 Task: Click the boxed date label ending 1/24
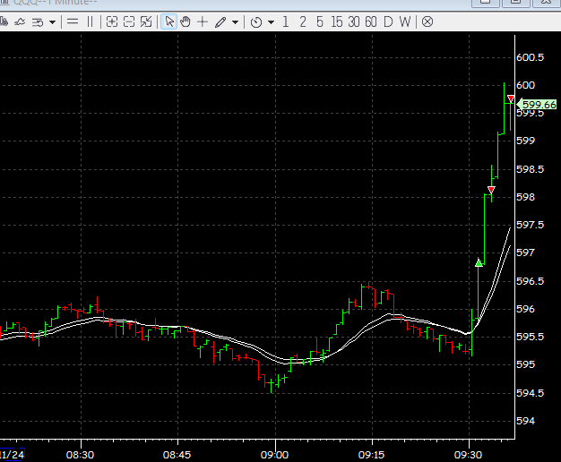coord(13,455)
